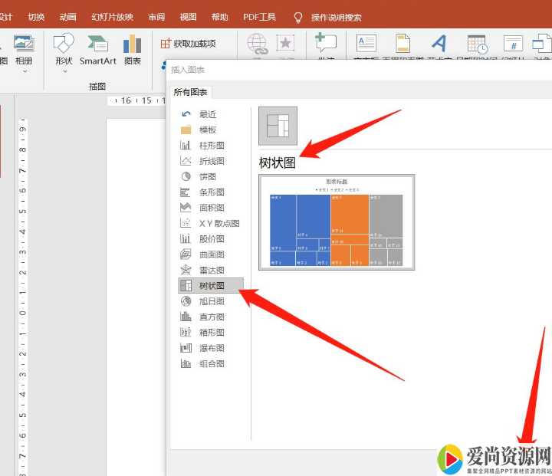Viewport: 552px width, 476px height.
Task: Click 获取加载项 get add-ins button
Action: [x=189, y=44]
